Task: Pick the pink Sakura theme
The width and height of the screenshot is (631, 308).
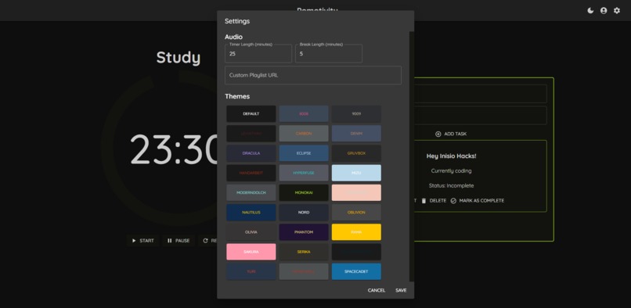Action: pos(251,252)
